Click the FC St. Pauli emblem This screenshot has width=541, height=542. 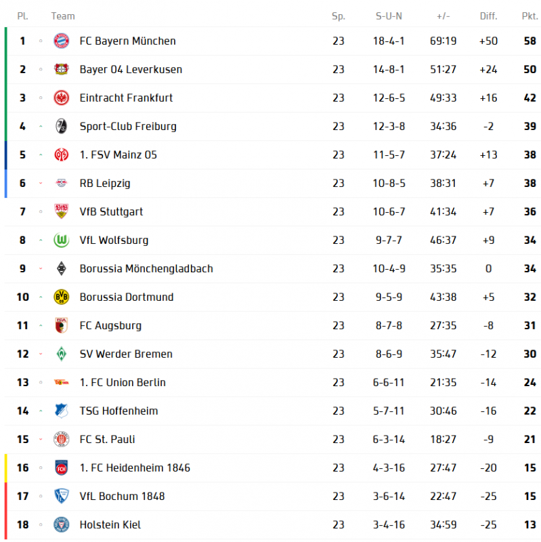62,439
